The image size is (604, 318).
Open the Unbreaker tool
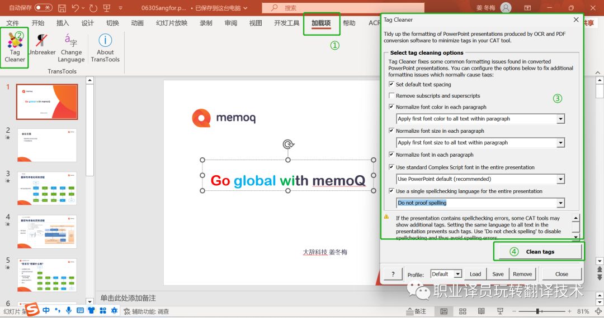tap(41, 45)
